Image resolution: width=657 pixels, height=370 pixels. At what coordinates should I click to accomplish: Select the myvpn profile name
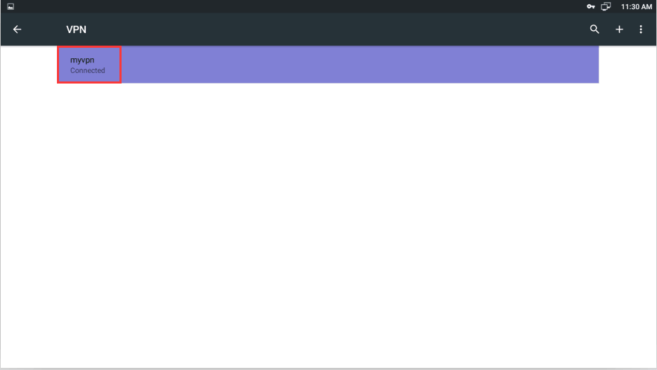pyautogui.click(x=82, y=60)
